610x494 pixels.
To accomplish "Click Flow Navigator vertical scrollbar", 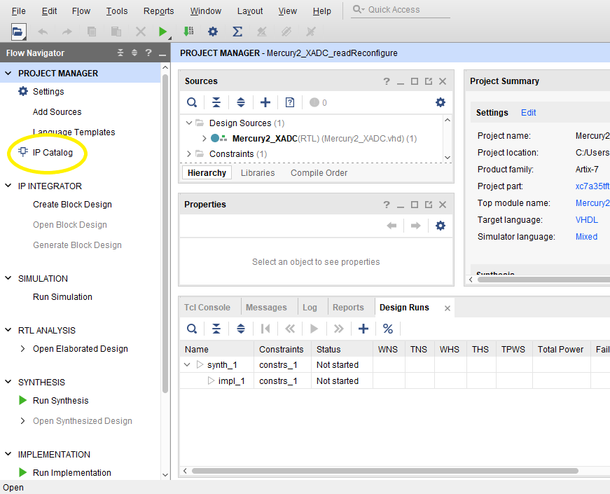I will pyautogui.click(x=165, y=233).
